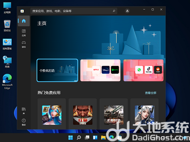This screenshot has width=190, height=142.
Task: Select the 个性化打造 featured card
Action: click(x=57, y=70)
